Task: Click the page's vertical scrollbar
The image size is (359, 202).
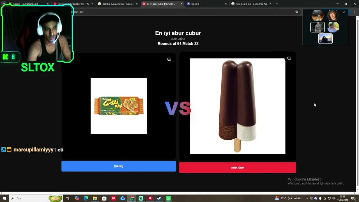Action: pos(357,102)
